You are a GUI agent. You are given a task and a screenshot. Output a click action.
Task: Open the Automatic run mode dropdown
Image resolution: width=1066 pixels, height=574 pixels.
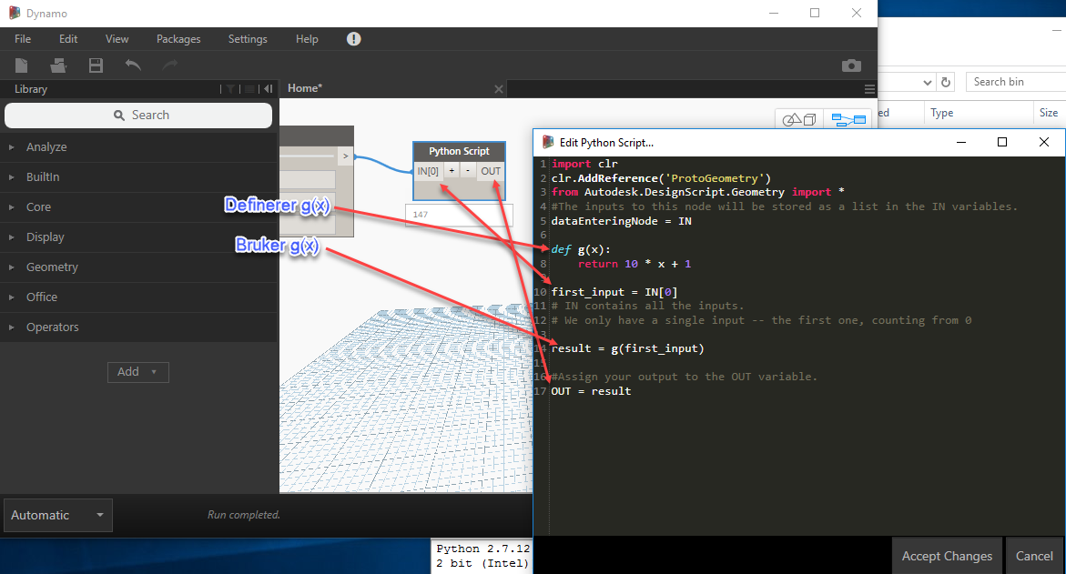(x=58, y=515)
